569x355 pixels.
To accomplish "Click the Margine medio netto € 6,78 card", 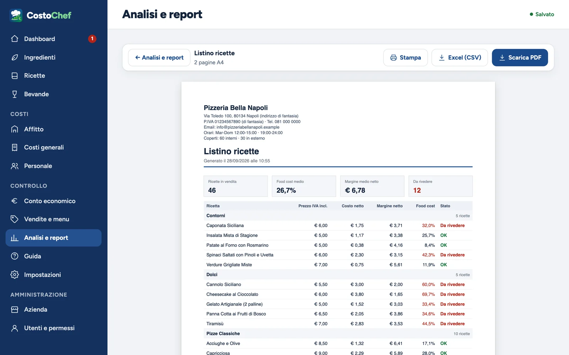I will (372, 186).
